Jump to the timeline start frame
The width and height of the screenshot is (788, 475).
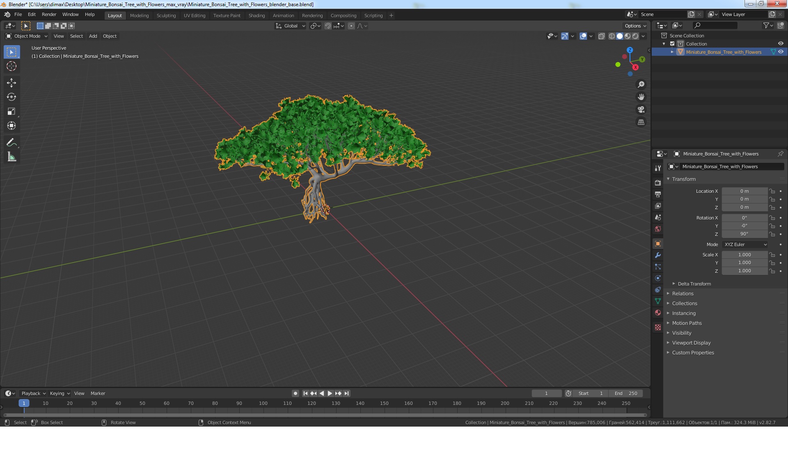point(305,393)
